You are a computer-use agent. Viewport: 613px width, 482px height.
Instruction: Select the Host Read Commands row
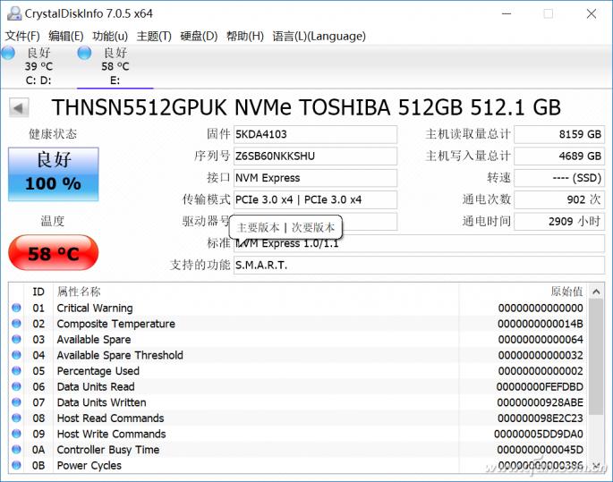[298, 418]
